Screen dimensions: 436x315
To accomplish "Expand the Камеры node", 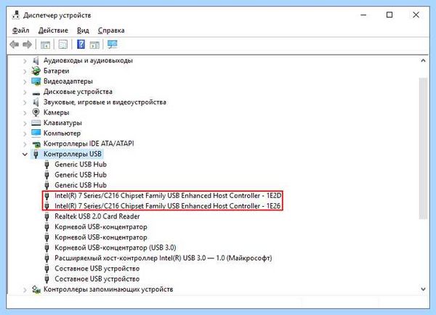I will point(25,112).
